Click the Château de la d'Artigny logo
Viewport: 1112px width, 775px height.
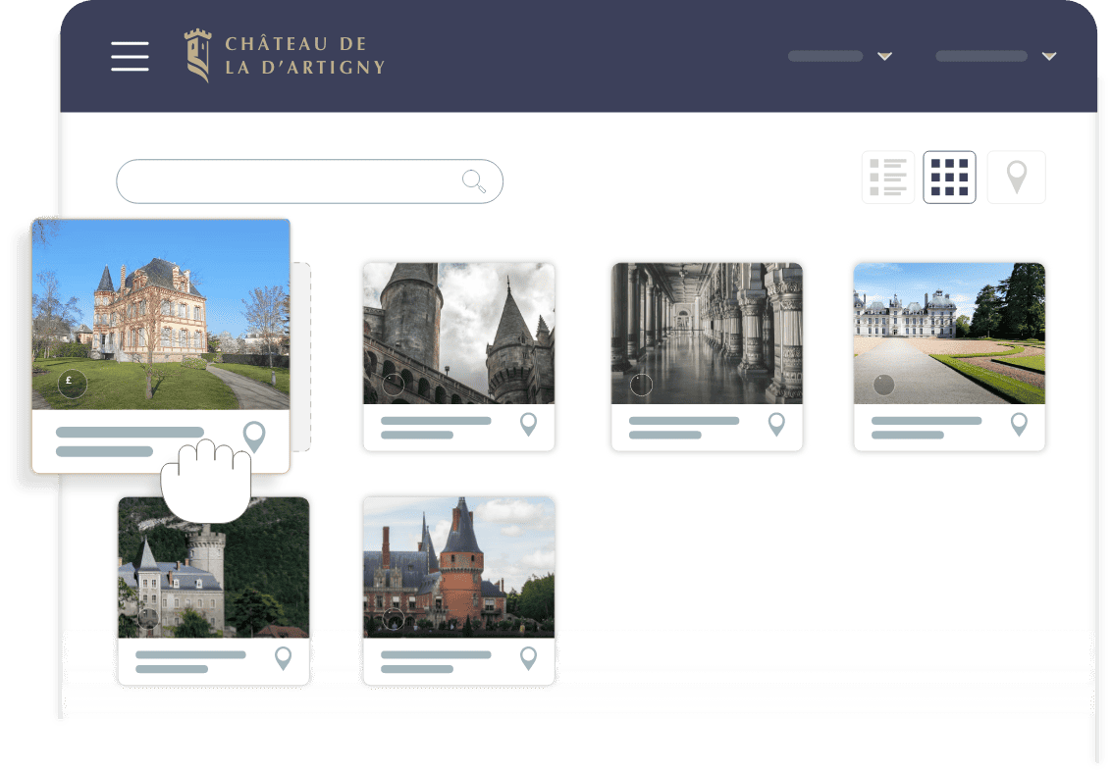(285, 56)
